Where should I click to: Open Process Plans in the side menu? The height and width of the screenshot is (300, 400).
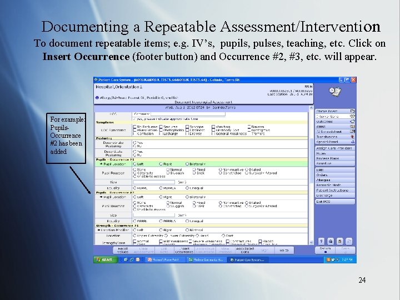(x=334, y=158)
